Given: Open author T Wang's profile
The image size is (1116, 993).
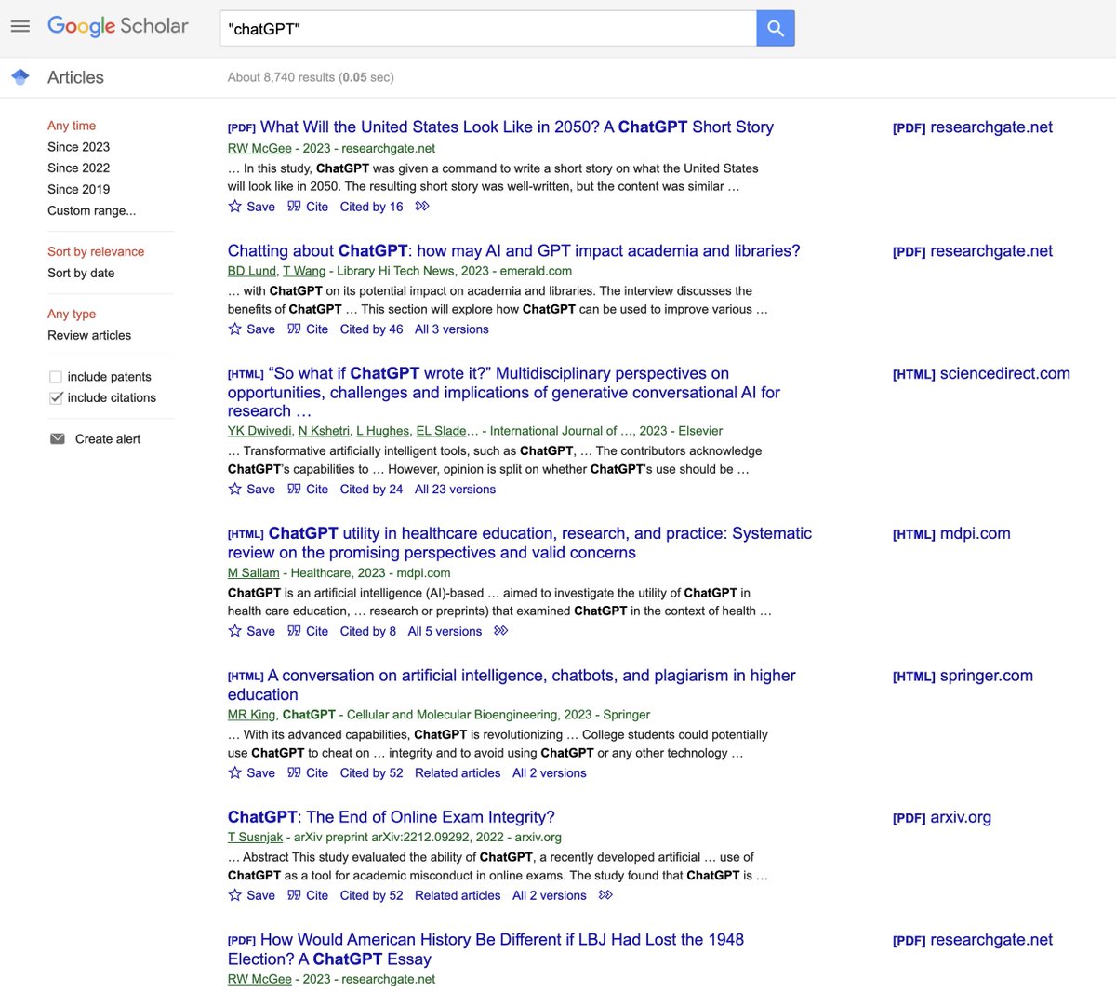Looking at the screenshot, I should [304, 271].
